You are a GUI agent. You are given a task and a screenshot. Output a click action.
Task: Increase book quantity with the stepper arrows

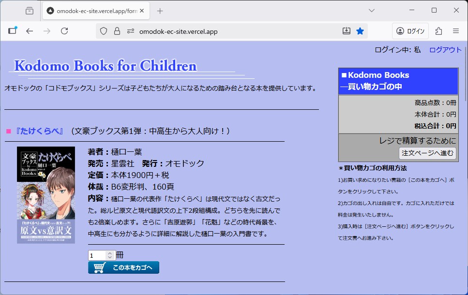[x=110, y=253]
